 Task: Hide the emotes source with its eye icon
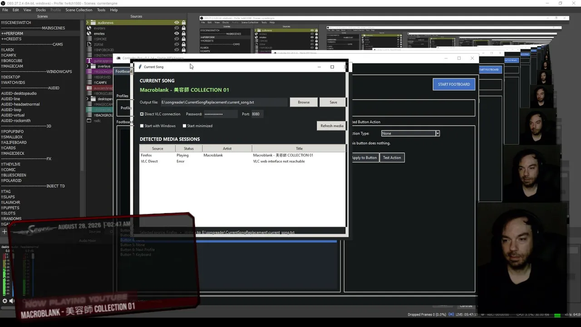177,34
